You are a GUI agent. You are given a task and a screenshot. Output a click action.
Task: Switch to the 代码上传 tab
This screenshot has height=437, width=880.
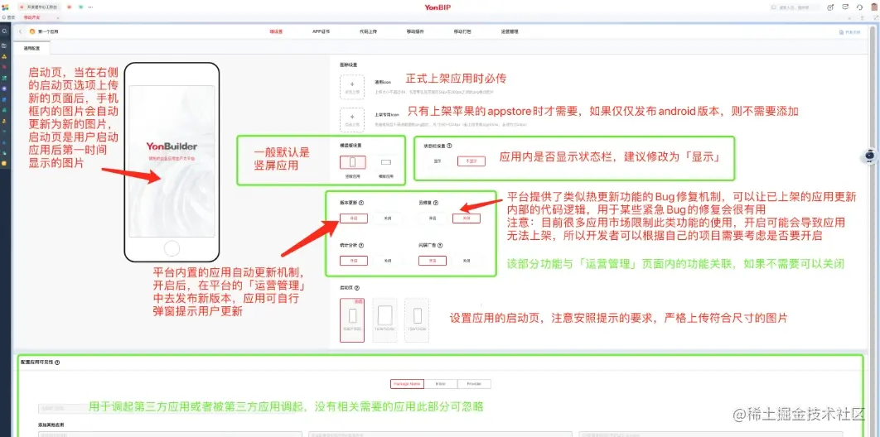click(x=368, y=31)
